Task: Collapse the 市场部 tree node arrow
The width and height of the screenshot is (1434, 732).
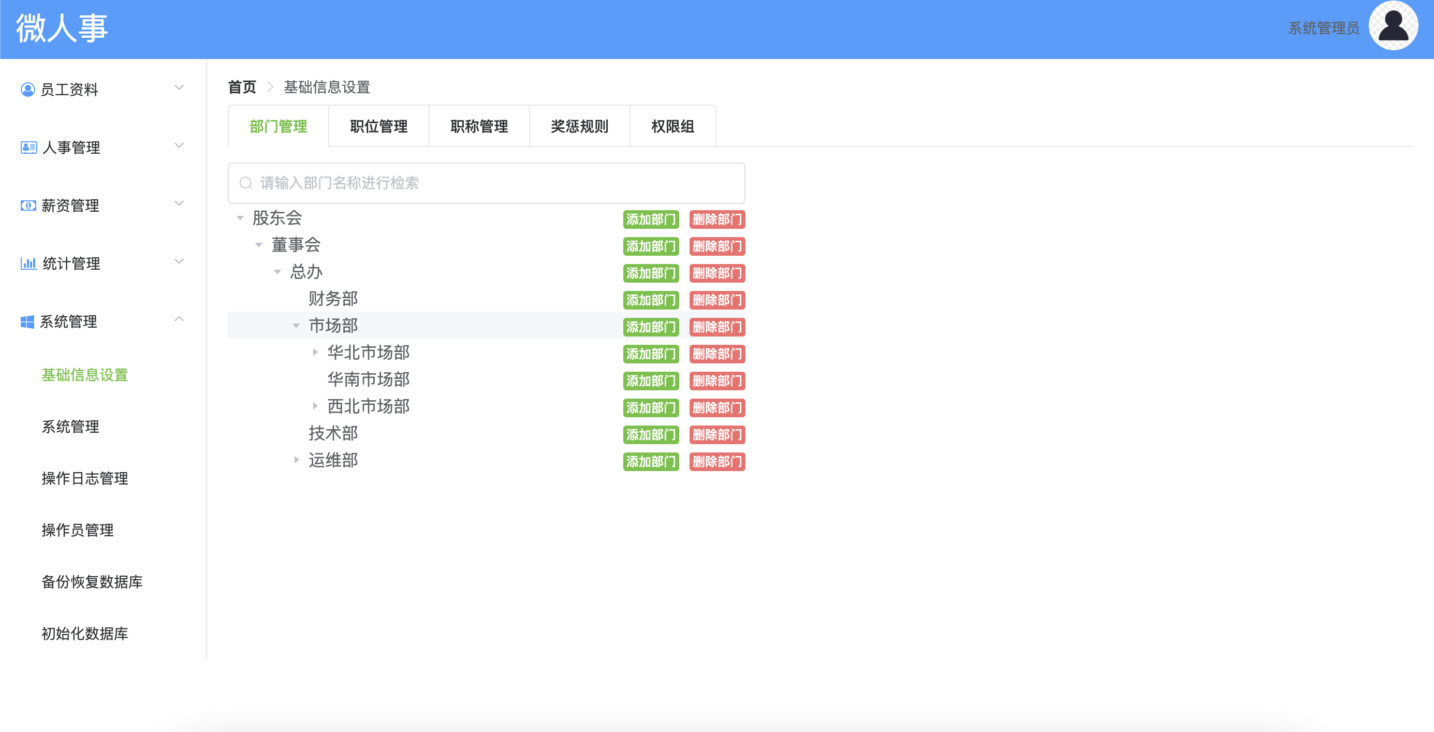Action: [296, 326]
